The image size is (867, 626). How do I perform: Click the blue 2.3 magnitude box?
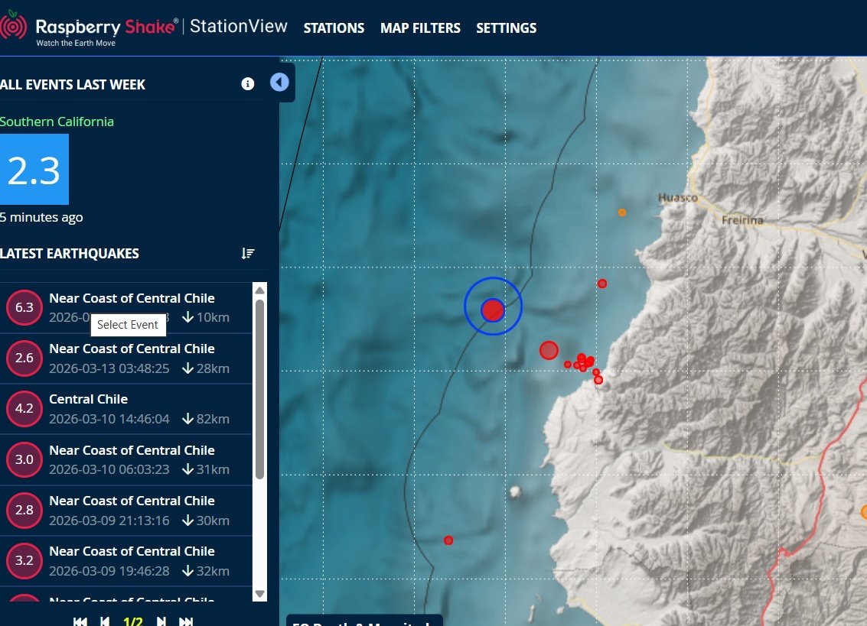(x=34, y=170)
